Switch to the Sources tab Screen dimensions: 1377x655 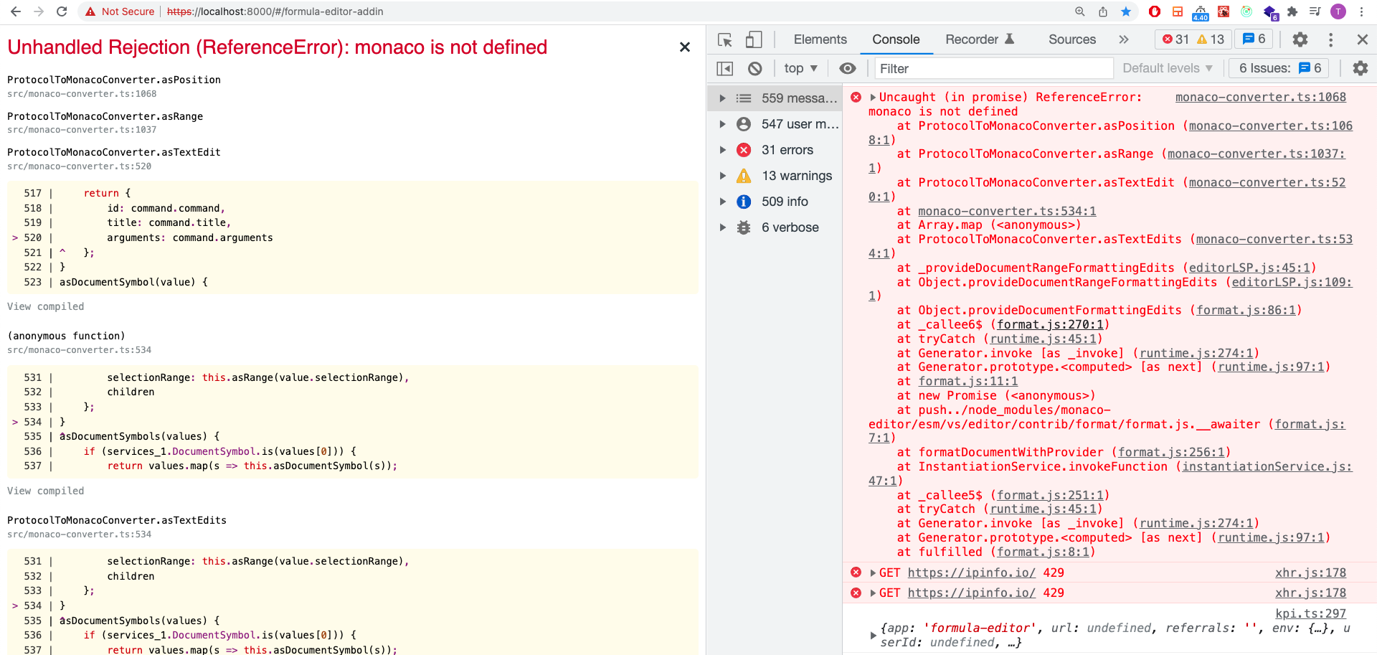(x=1071, y=40)
